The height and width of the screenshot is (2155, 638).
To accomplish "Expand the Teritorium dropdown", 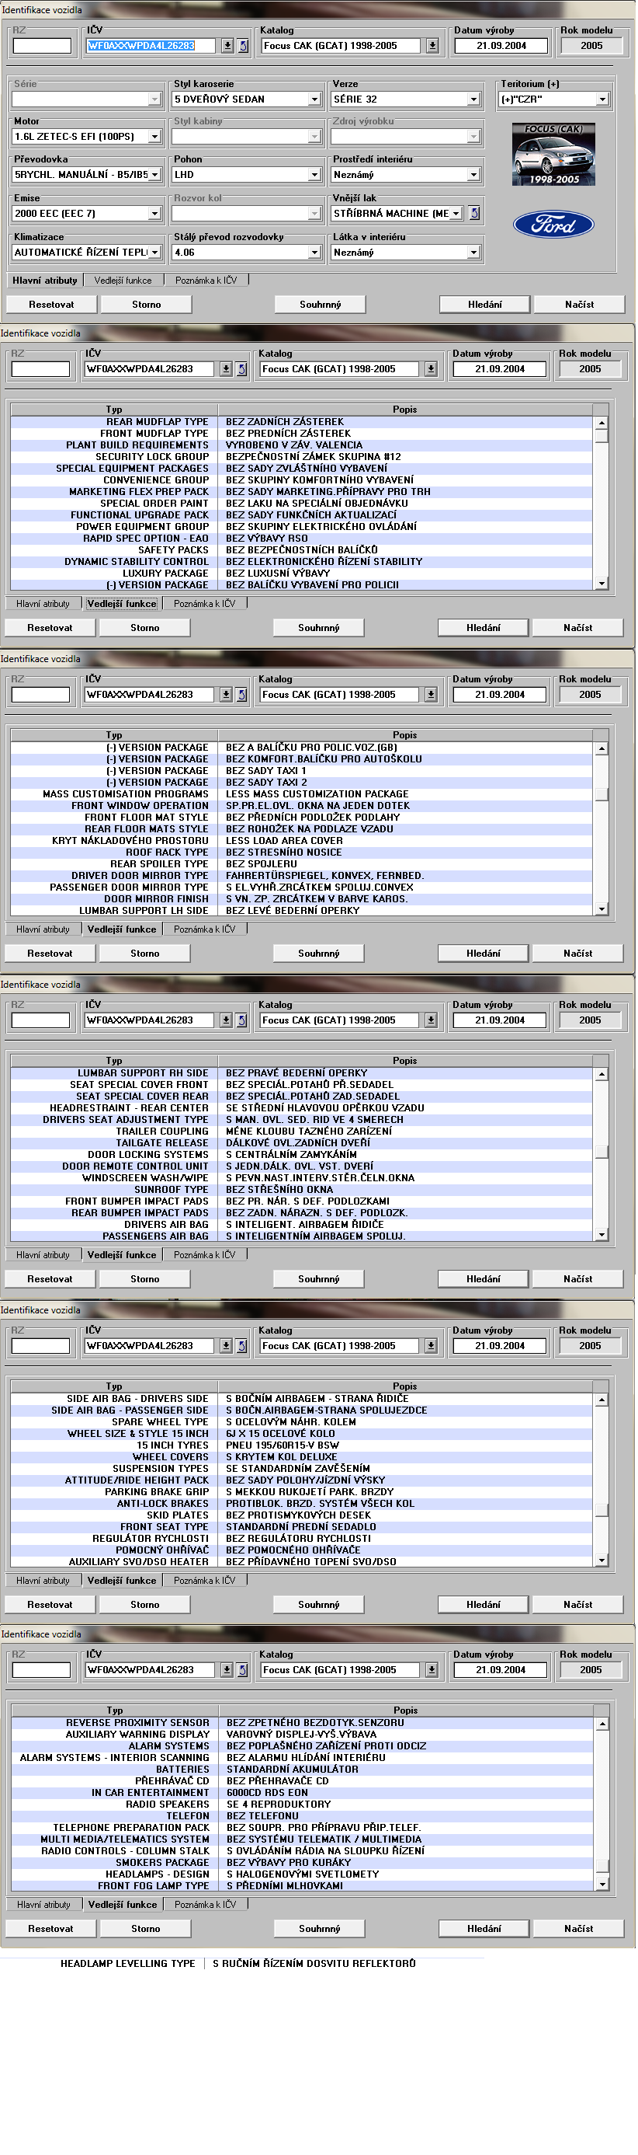I will point(602,99).
